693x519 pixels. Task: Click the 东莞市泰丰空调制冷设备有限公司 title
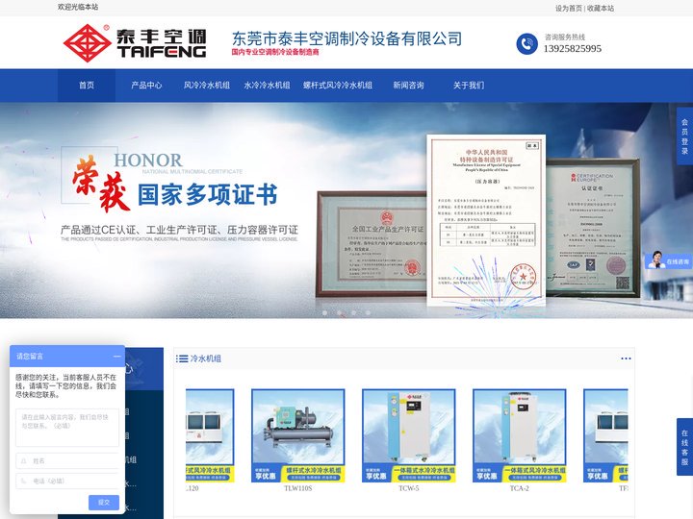346,38
